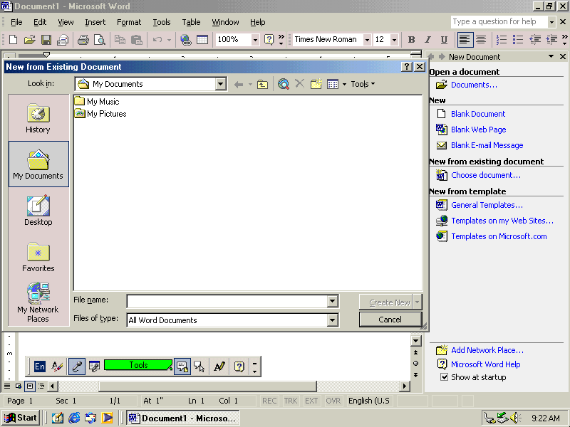Select My Network Places in places bar
This screenshot has width=570, height=427.
[x=38, y=302]
